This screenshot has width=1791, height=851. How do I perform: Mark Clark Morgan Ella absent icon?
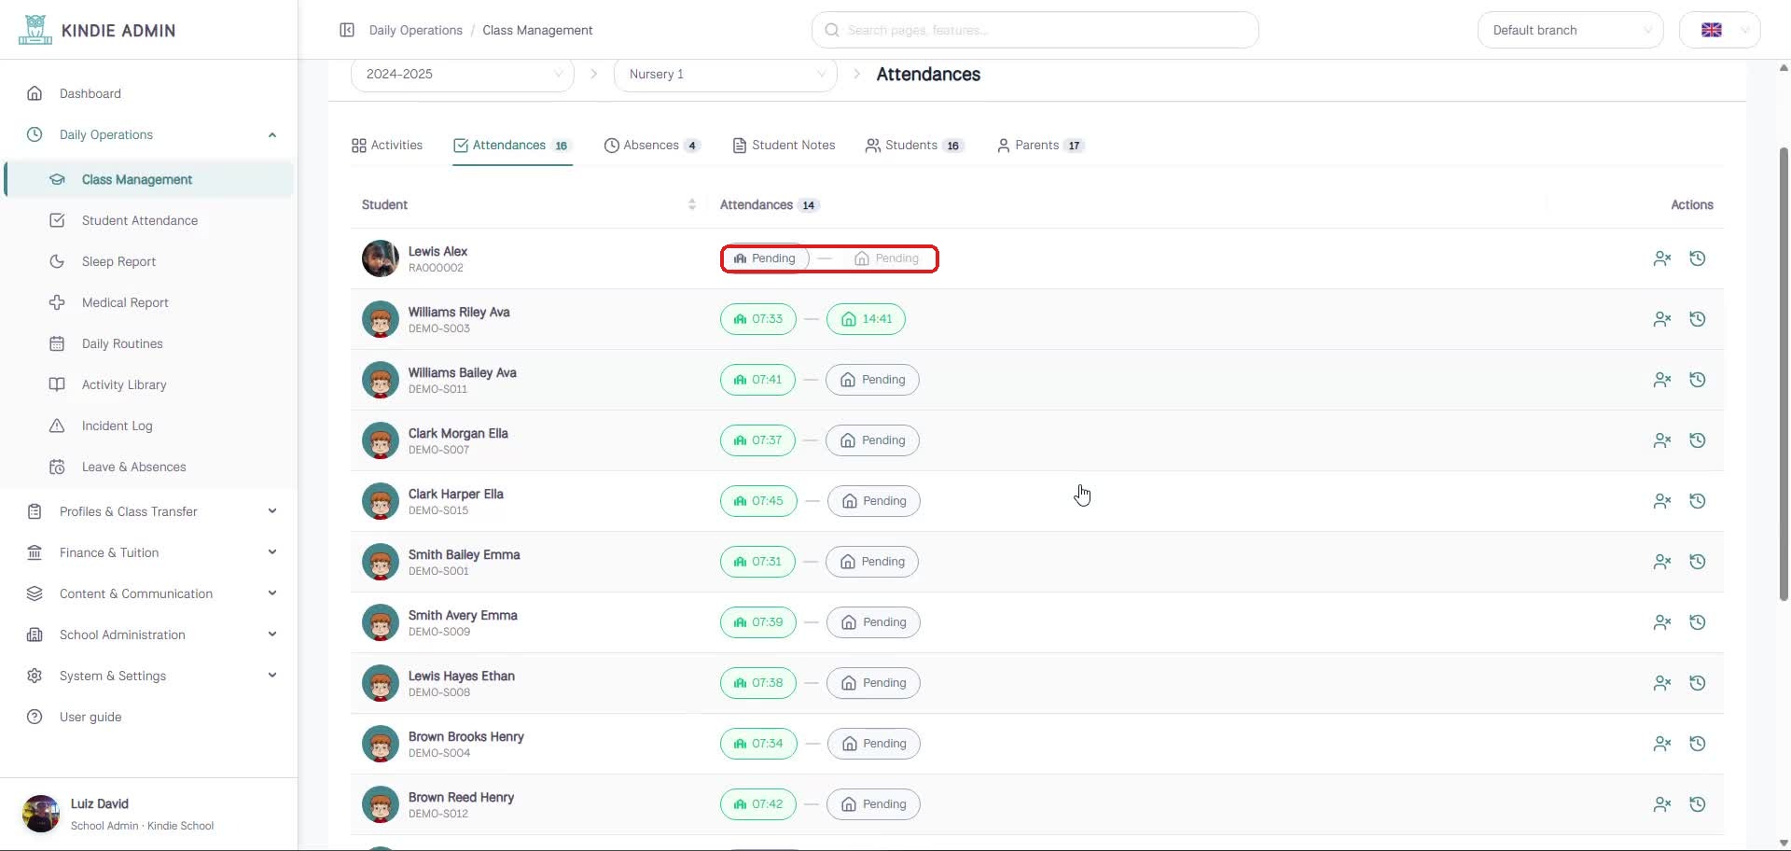[1661, 440]
